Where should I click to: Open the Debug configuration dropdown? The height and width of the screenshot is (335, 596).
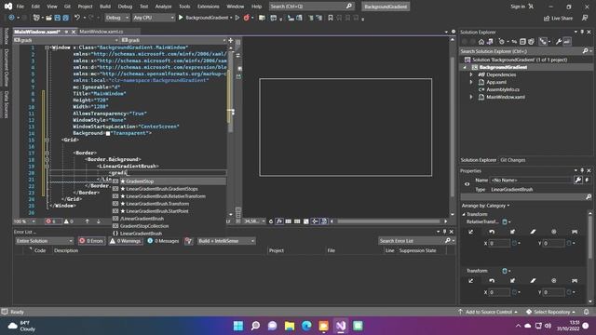click(116, 18)
